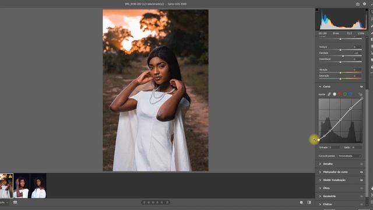The width and height of the screenshot is (373, 210).
Task: Toggle visibility of the Efeitos panel
Action: pos(361,204)
